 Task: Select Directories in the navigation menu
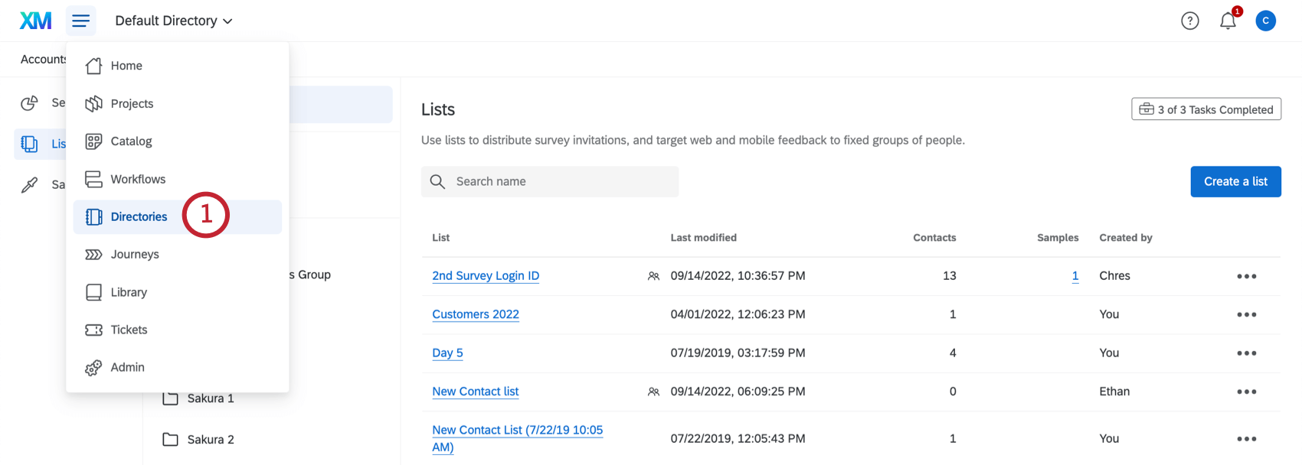pyautogui.click(x=139, y=217)
